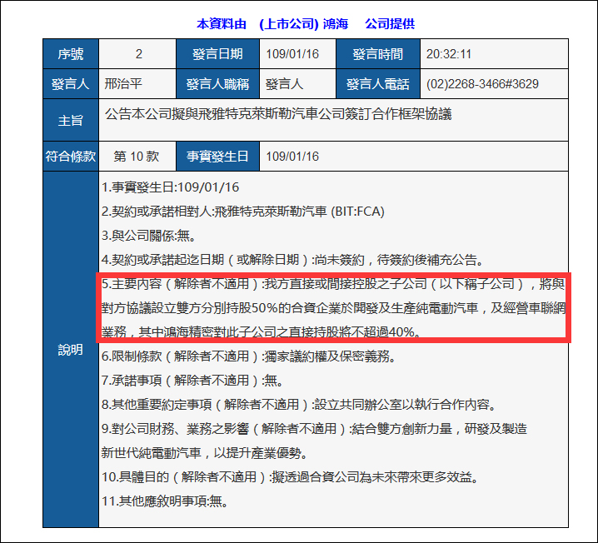Click the '主旨' header cell
This screenshot has width=598, height=543.
click(x=71, y=120)
